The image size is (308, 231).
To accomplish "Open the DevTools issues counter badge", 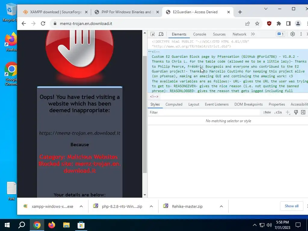I will [280, 34].
